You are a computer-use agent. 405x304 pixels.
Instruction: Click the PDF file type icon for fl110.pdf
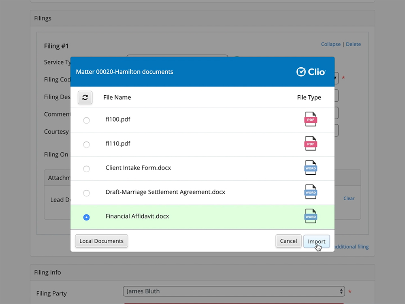(x=310, y=143)
